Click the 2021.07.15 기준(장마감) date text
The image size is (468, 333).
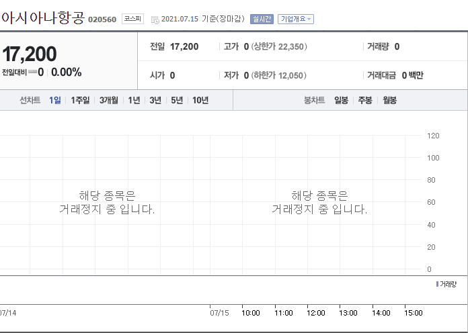202,19
